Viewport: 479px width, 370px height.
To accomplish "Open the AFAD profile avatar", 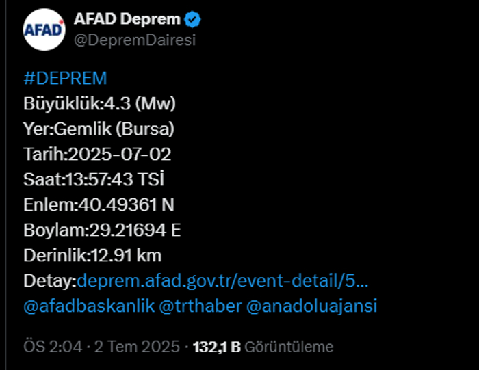I will [x=44, y=29].
